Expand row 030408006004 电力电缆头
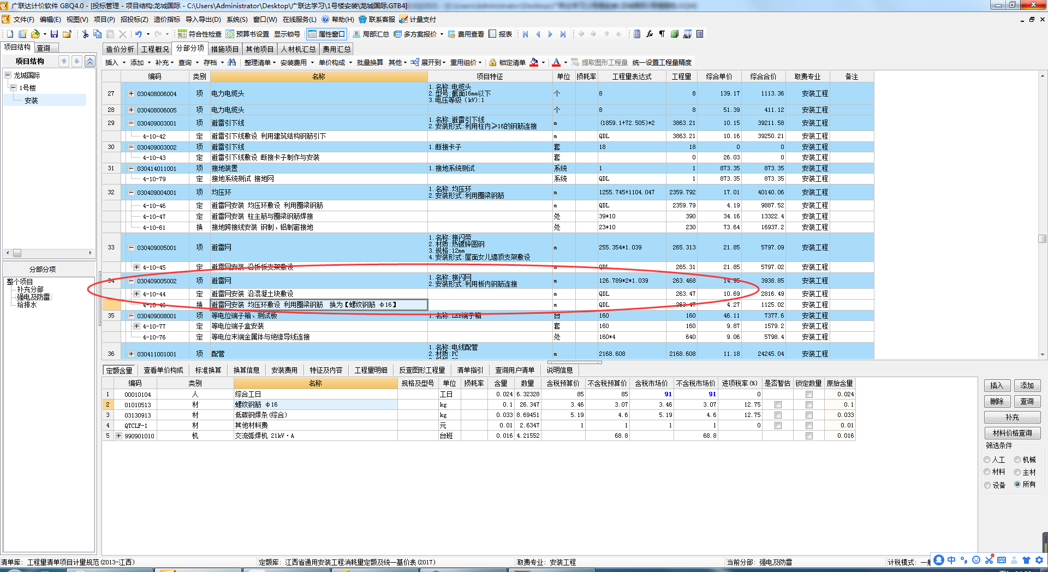This screenshot has height=572, width=1048. coord(131,93)
